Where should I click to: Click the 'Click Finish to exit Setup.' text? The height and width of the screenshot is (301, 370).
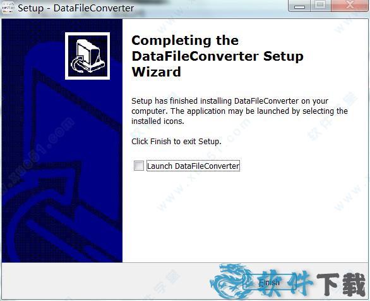click(176, 142)
